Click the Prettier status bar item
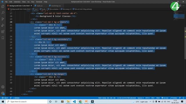Viewport: 186px width, 104px height. pyautogui.click(x=174, y=98)
